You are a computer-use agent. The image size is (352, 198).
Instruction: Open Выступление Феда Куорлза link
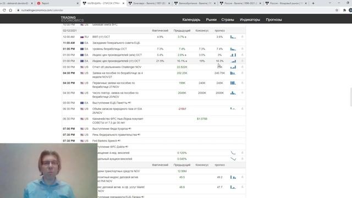[110, 129]
